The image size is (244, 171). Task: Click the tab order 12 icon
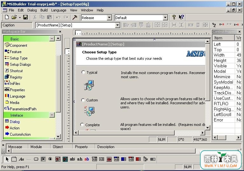[x=214, y=25]
